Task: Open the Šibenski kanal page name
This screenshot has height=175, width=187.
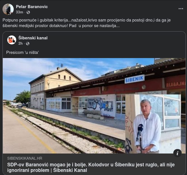Action: 33,38
